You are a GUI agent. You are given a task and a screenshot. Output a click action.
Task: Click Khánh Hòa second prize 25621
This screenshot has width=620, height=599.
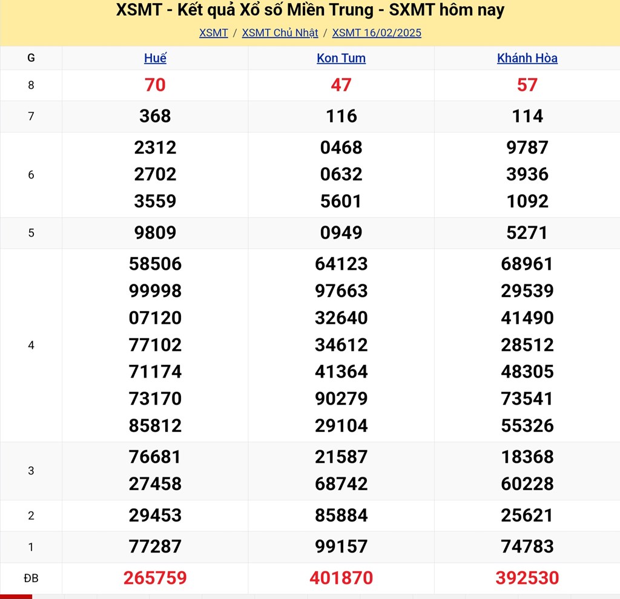tap(527, 516)
